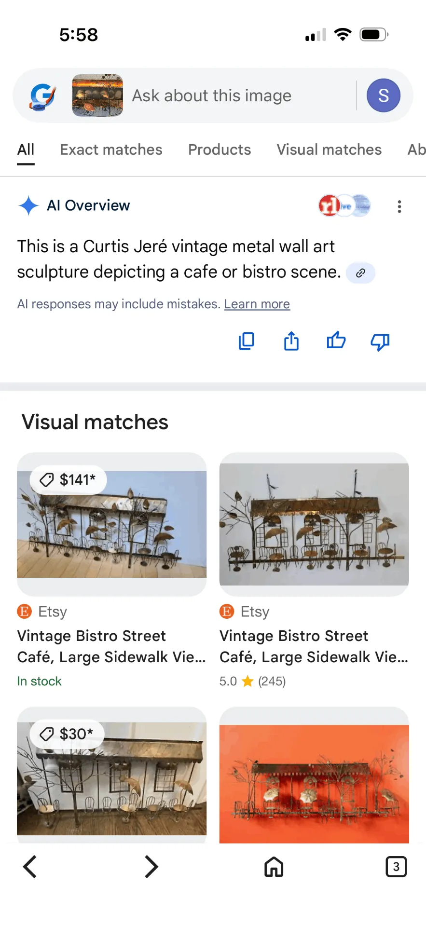
Task: Share the AI Overview response
Action: [291, 341]
